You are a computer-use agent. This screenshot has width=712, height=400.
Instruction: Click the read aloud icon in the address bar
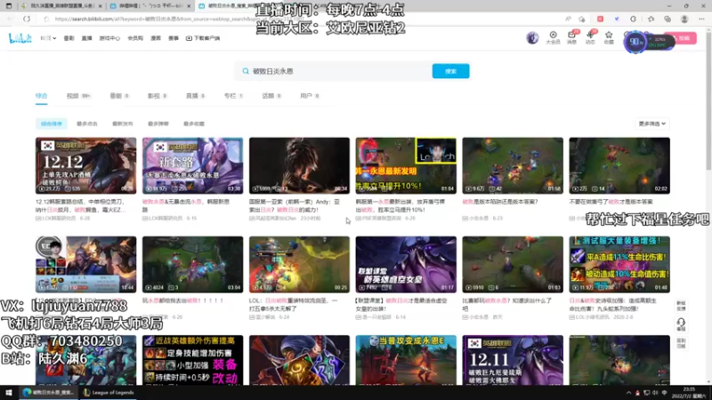click(x=568, y=19)
